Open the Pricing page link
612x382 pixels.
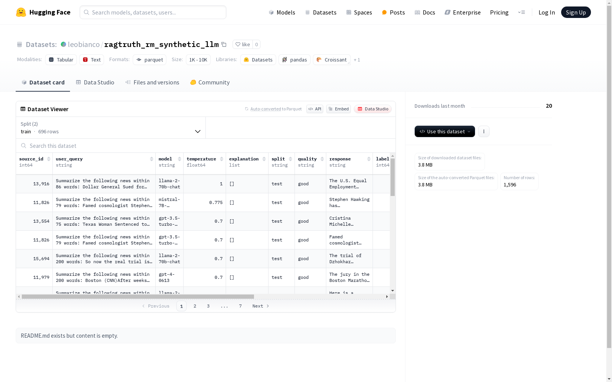click(x=499, y=12)
